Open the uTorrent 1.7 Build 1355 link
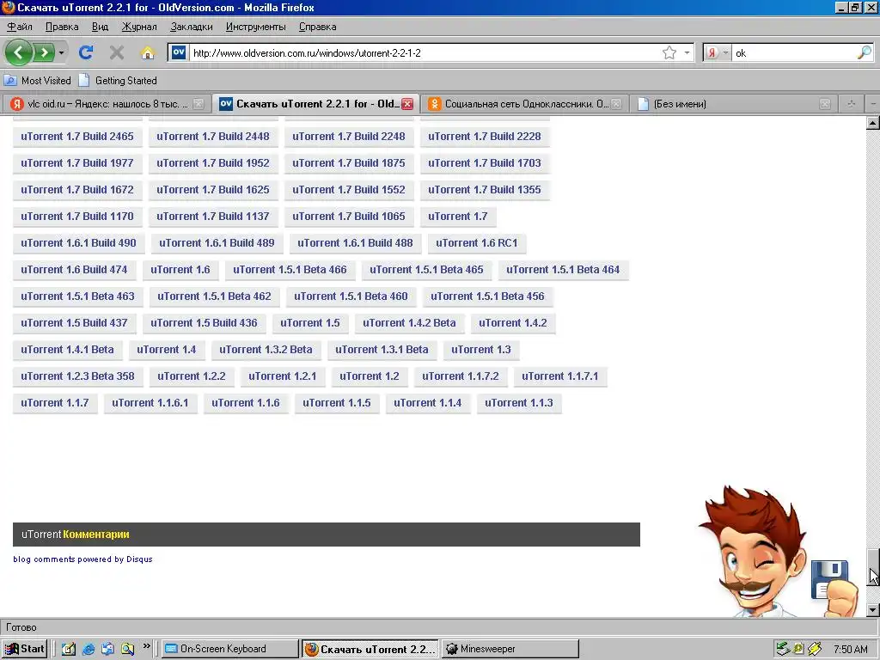Viewport: 880px width, 660px height. tap(485, 190)
